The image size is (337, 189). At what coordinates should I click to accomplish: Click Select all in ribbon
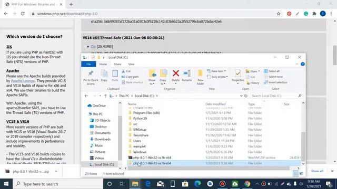(272, 71)
